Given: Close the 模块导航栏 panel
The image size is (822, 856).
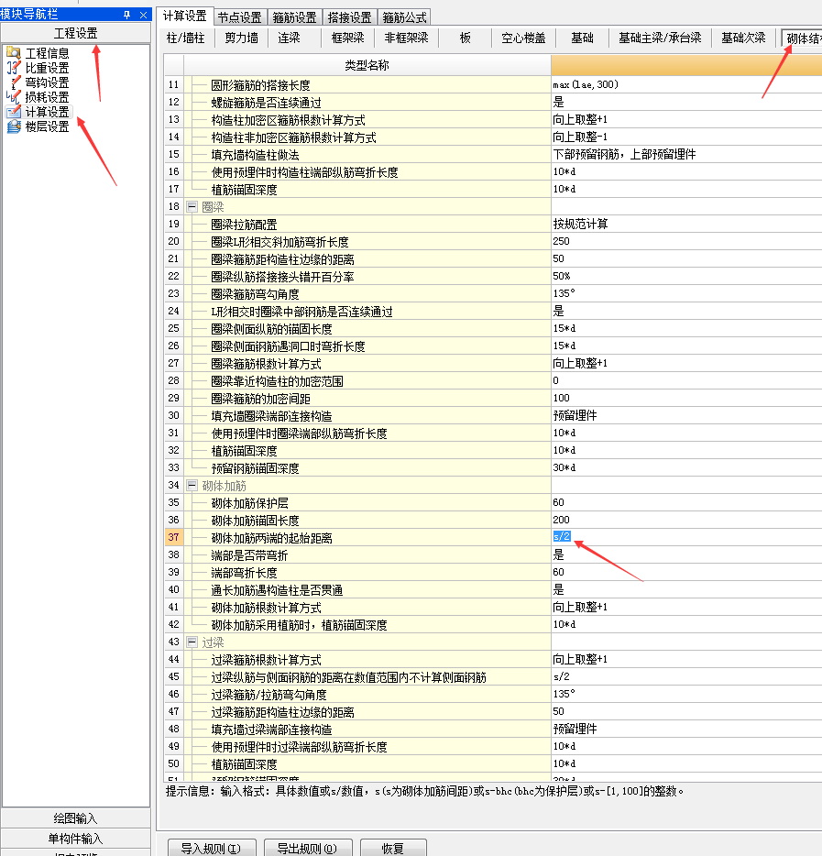Looking at the screenshot, I should click(x=143, y=16).
